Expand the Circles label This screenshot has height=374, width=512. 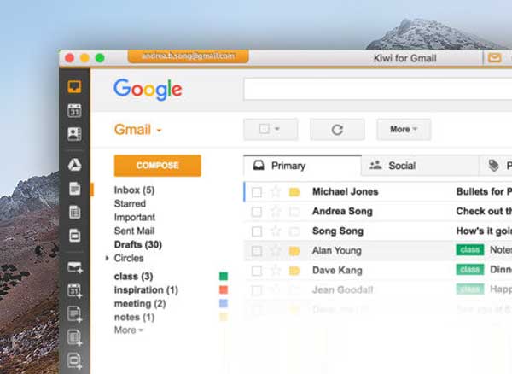coord(108,258)
